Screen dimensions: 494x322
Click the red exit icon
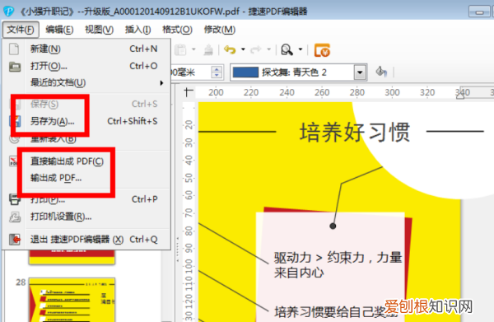[x=15, y=240]
